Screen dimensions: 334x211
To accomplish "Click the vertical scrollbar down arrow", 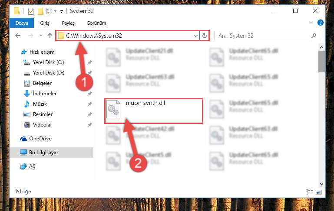I will (322, 184).
